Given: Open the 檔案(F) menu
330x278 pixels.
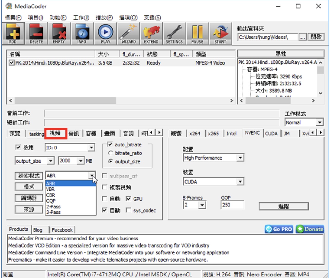Looking at the screenshot, I should coord(13,18).
